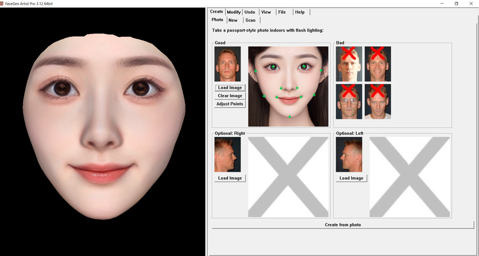Image resolution: width=479 pixels, height=256 pixels.
Task: Switch to the New sub-tab
Action: [x=233, y=20]
